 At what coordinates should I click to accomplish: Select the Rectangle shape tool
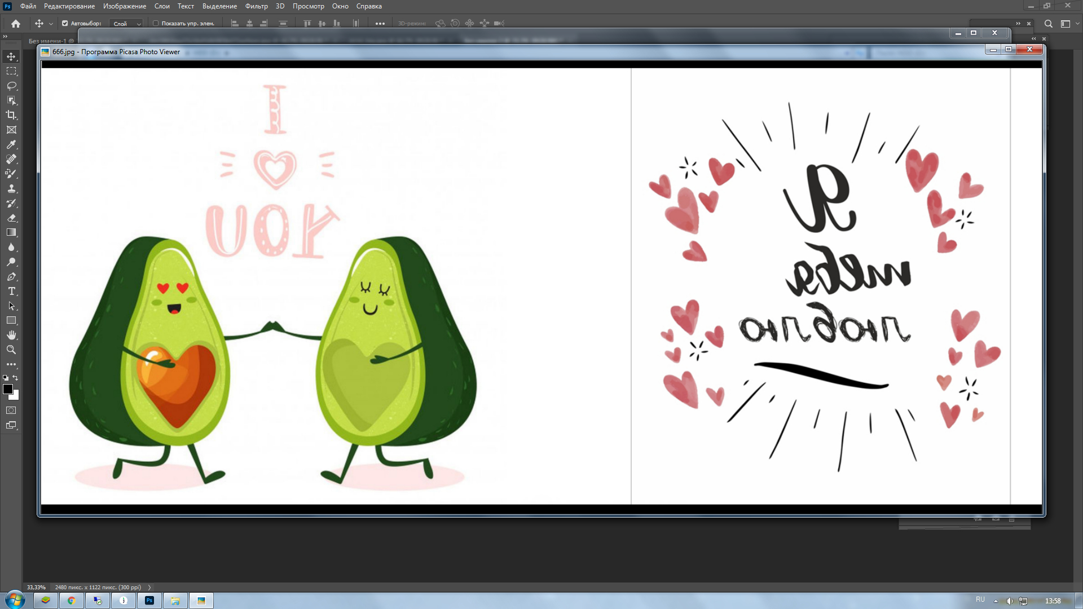(x=11, y=320)
